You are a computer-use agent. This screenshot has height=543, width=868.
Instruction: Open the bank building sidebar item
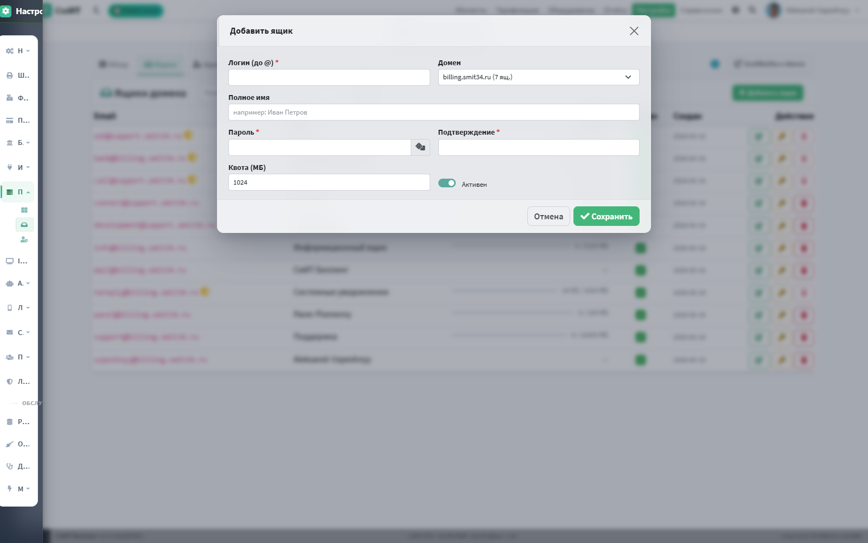[10, 143]
